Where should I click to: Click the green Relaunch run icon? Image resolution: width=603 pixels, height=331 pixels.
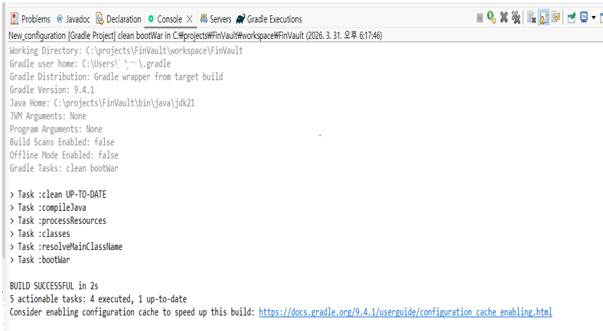491,18
